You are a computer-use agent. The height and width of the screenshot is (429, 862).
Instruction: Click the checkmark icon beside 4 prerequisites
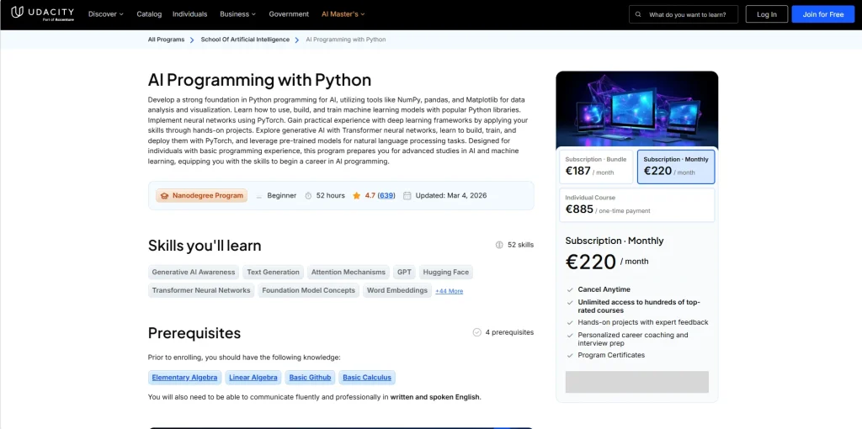click(477, 332)
